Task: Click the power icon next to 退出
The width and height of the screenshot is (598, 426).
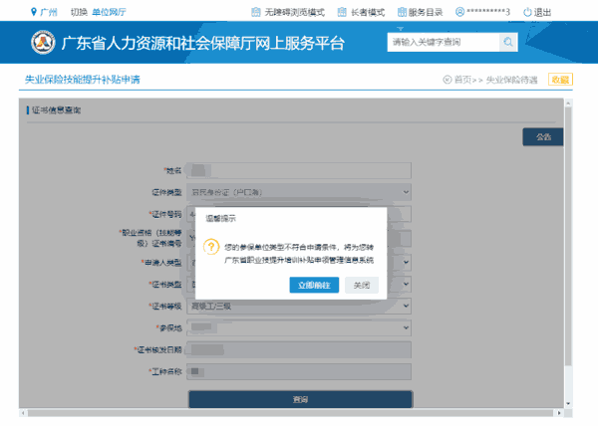Action: tap(527, 13)
